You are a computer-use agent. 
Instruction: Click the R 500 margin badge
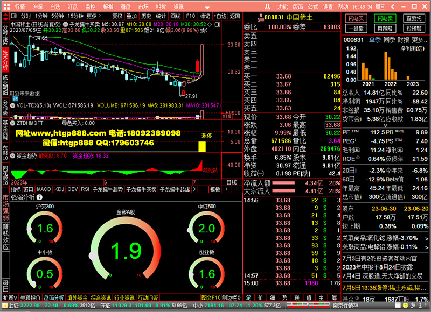click(261, 18)
